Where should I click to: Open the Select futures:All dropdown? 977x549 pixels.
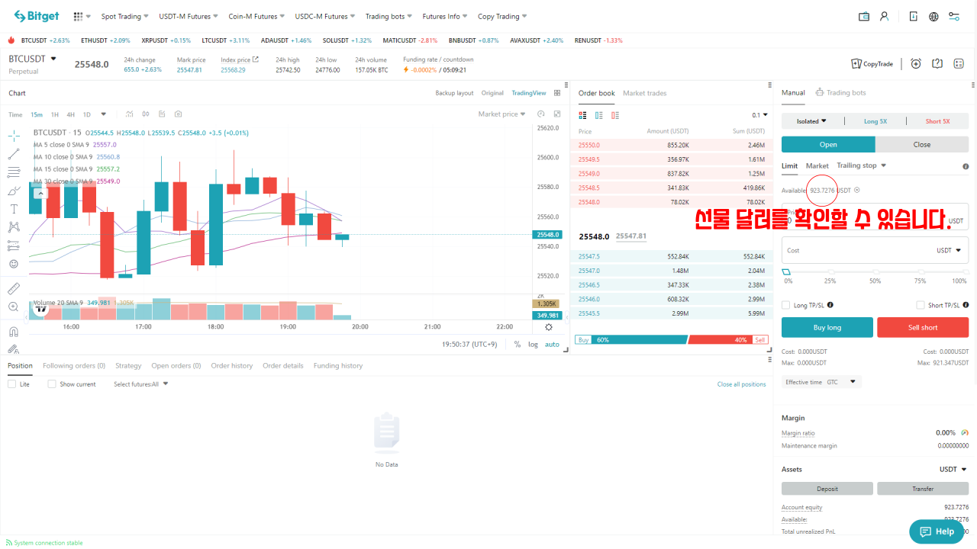coord(141,384)
